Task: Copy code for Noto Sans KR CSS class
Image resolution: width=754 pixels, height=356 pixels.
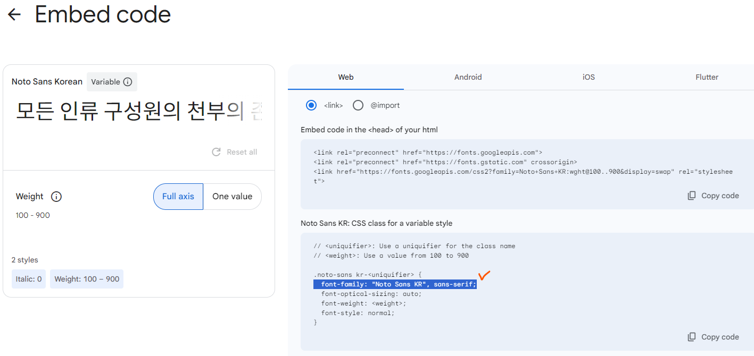Action: 713,337
